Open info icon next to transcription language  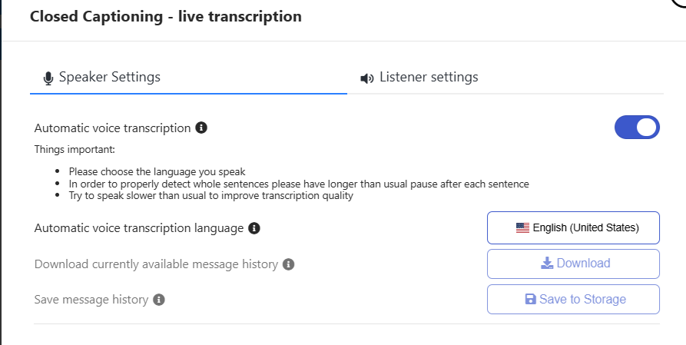(254, 228)
